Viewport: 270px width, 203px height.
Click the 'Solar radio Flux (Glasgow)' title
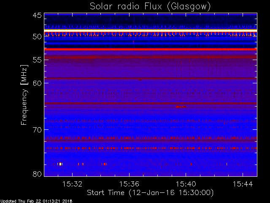(x=151, y=6)
